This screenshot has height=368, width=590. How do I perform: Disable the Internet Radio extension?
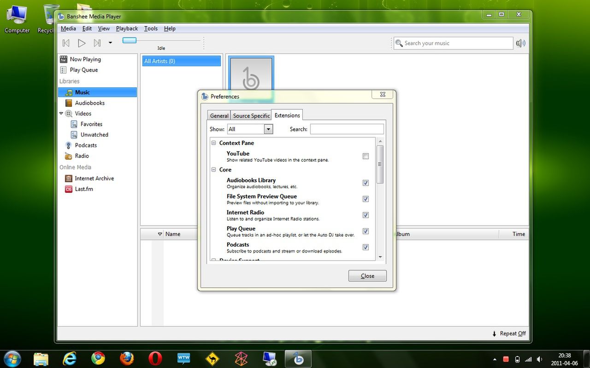[366, 215]
